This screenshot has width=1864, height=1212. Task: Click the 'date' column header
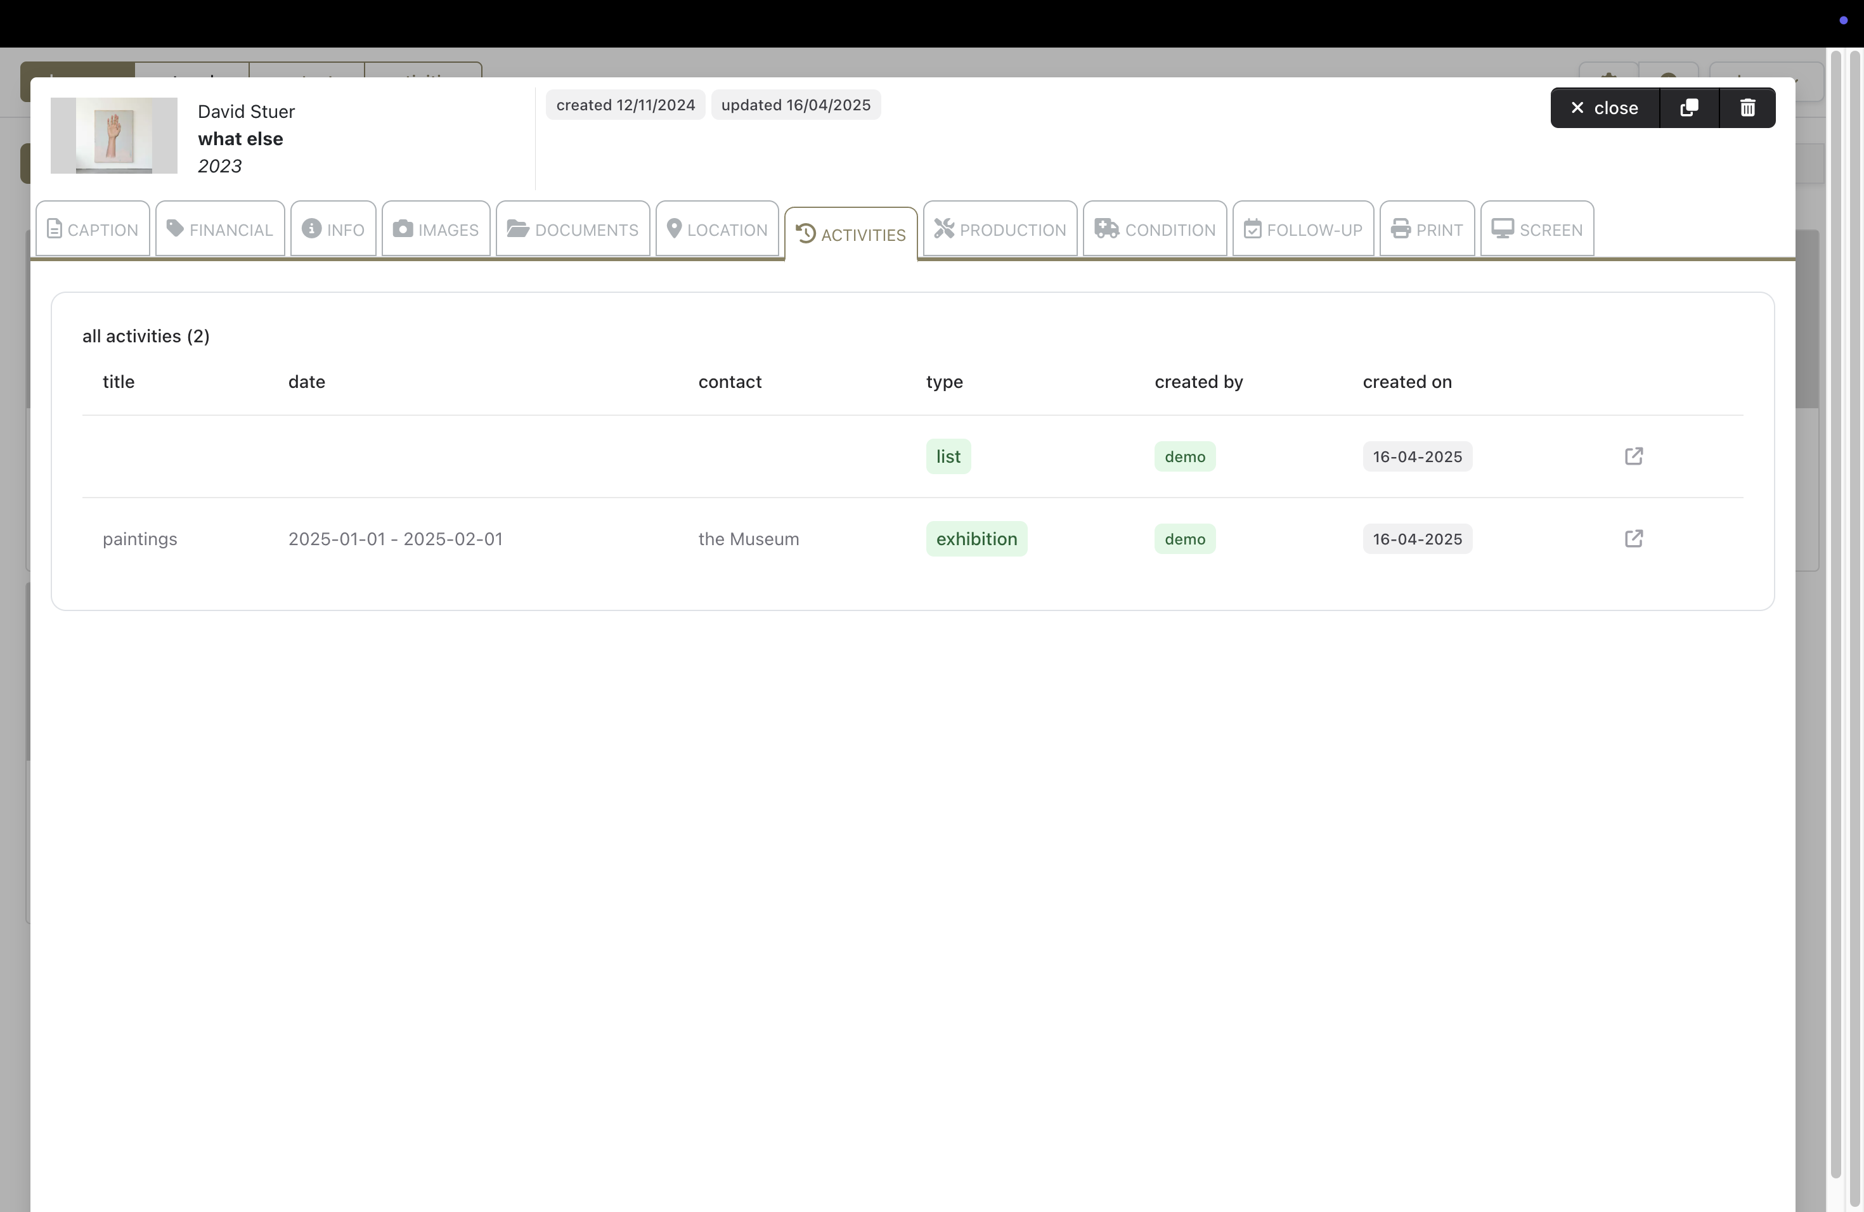pos(307,382)
